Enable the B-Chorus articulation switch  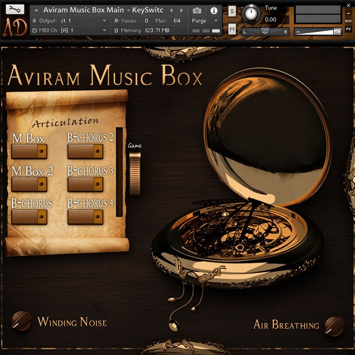(x=29, y=217)
